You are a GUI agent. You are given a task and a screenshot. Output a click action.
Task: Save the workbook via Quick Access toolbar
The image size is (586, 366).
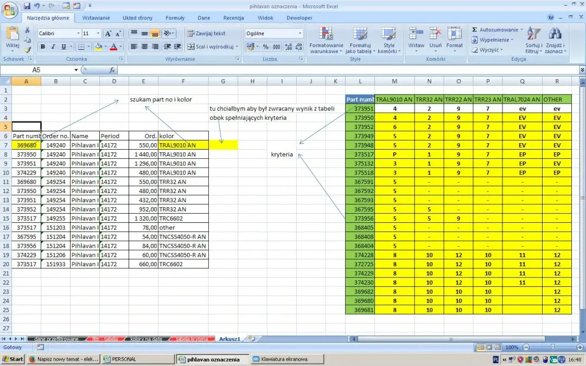(27, 6)
